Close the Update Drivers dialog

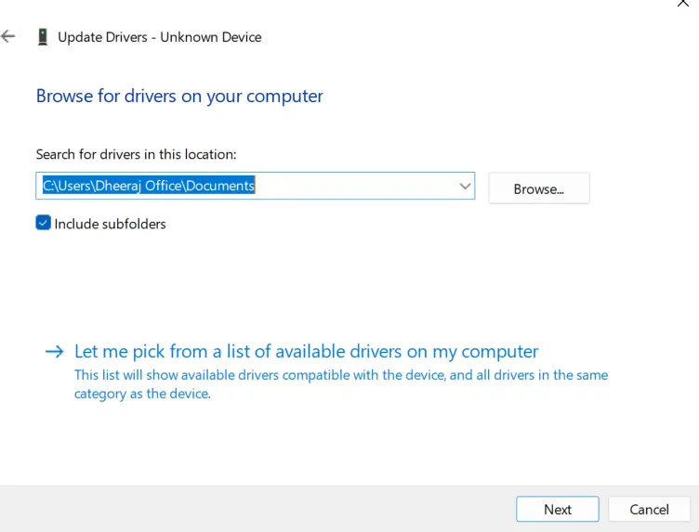coord(683,3)
